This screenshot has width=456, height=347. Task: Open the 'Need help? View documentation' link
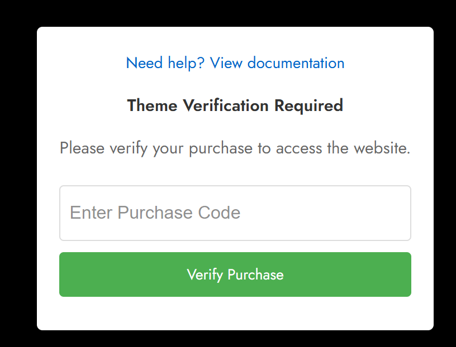coord(235,63)
